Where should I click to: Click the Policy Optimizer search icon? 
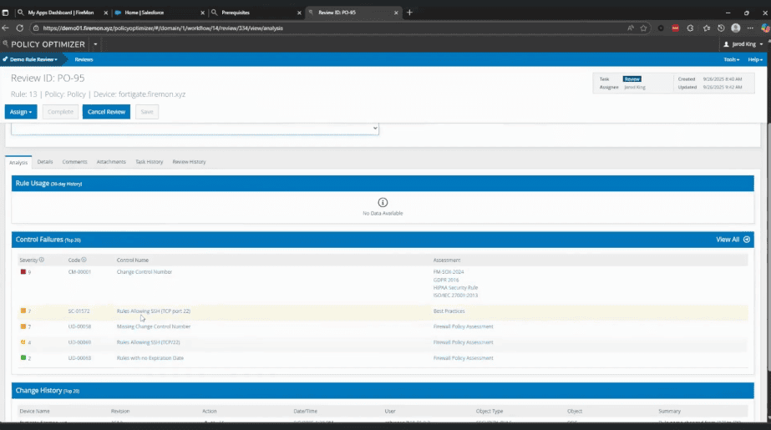point(6,44)
